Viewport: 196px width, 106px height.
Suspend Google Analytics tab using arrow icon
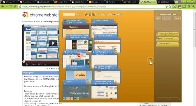coord(119,36)
